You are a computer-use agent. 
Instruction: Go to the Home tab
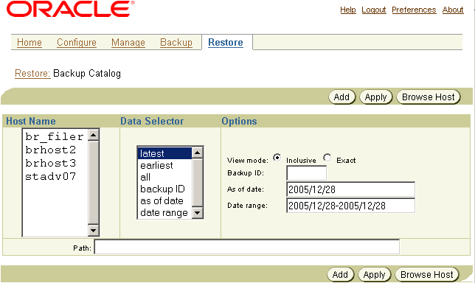(x=30, y=42)
